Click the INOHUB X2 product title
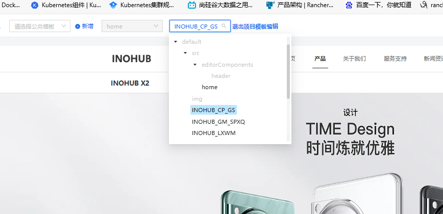The image size is (443, 214). 130,83
